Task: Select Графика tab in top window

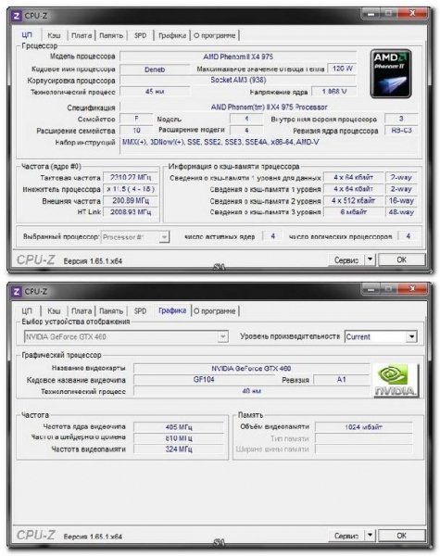Action: click(x=172, y=35)
